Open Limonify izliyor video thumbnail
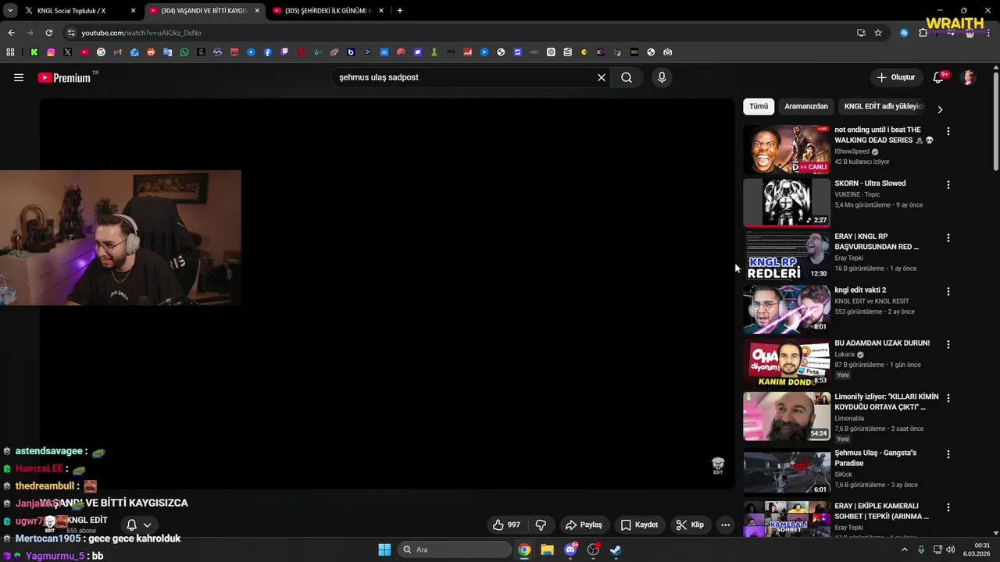This screenshot has width=1000, height=562. [787, 416]
